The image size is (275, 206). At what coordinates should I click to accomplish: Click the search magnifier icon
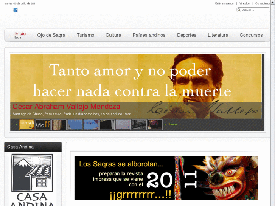tap(239, 10)
